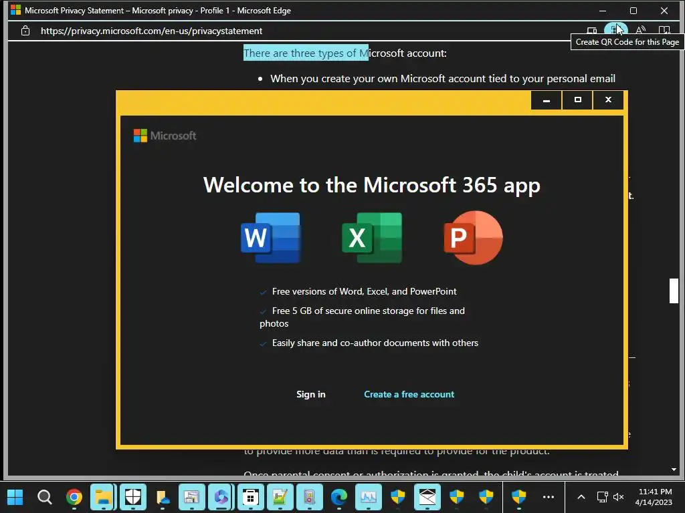Open File Explorer from the taskbar
The image size is (685, 513).
pos(104,497)
